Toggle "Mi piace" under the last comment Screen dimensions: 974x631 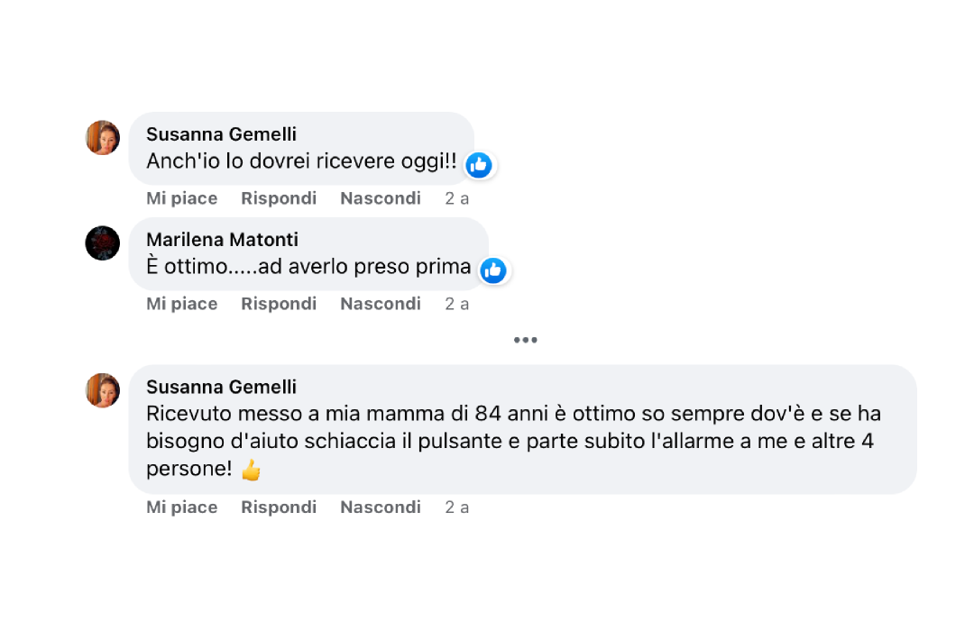pos(181,508)
